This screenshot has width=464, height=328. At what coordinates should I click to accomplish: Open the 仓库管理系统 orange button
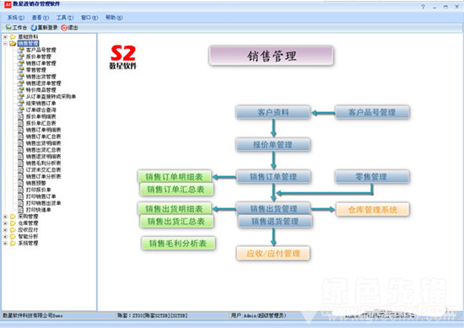click(373, 209)
